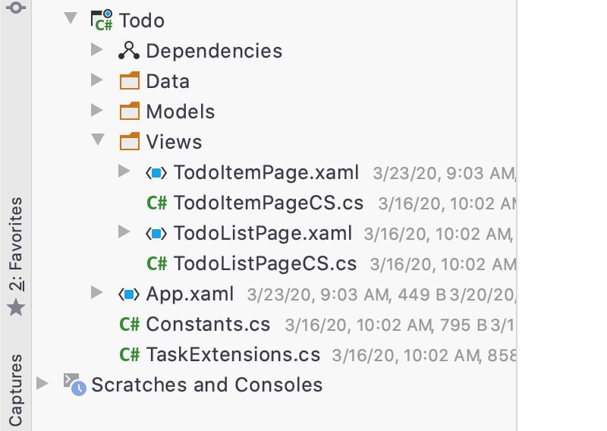
Task: Click the Data folder icon
Action: [x=129, y=81]
